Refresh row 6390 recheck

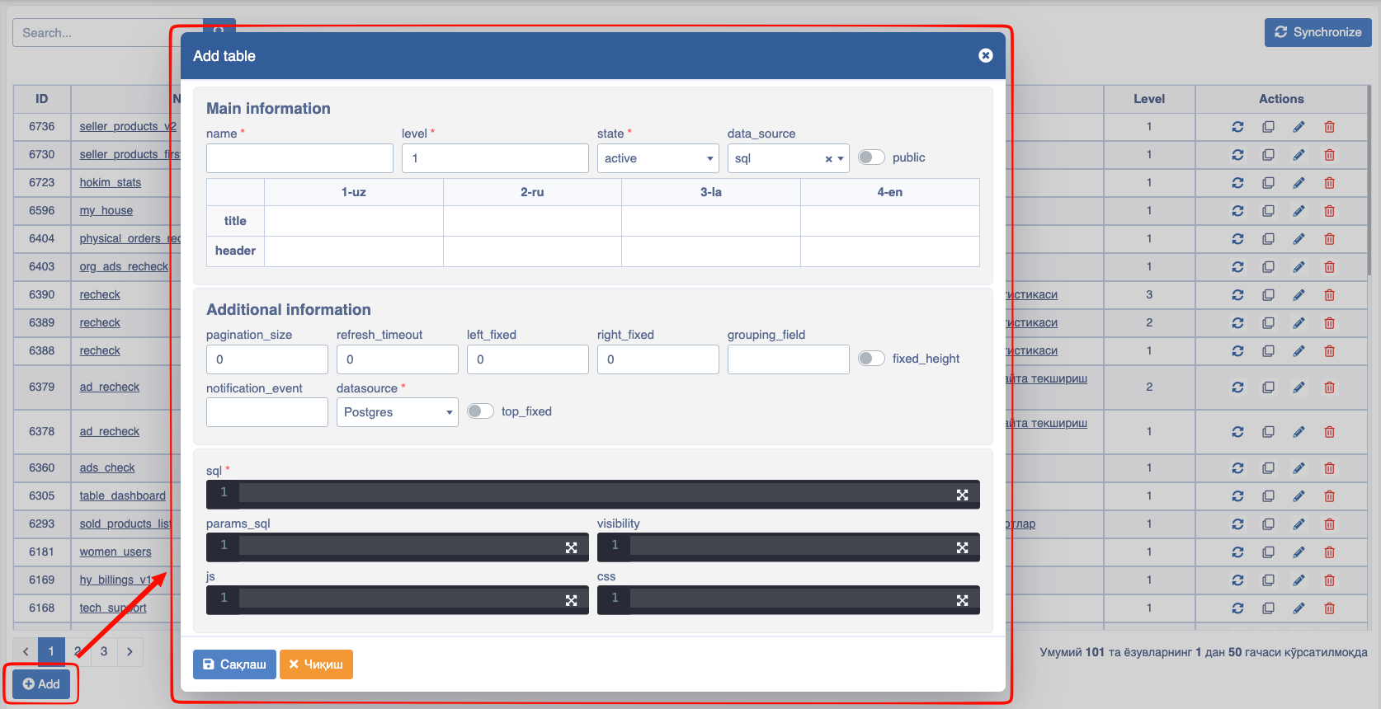pos(1237,295)
